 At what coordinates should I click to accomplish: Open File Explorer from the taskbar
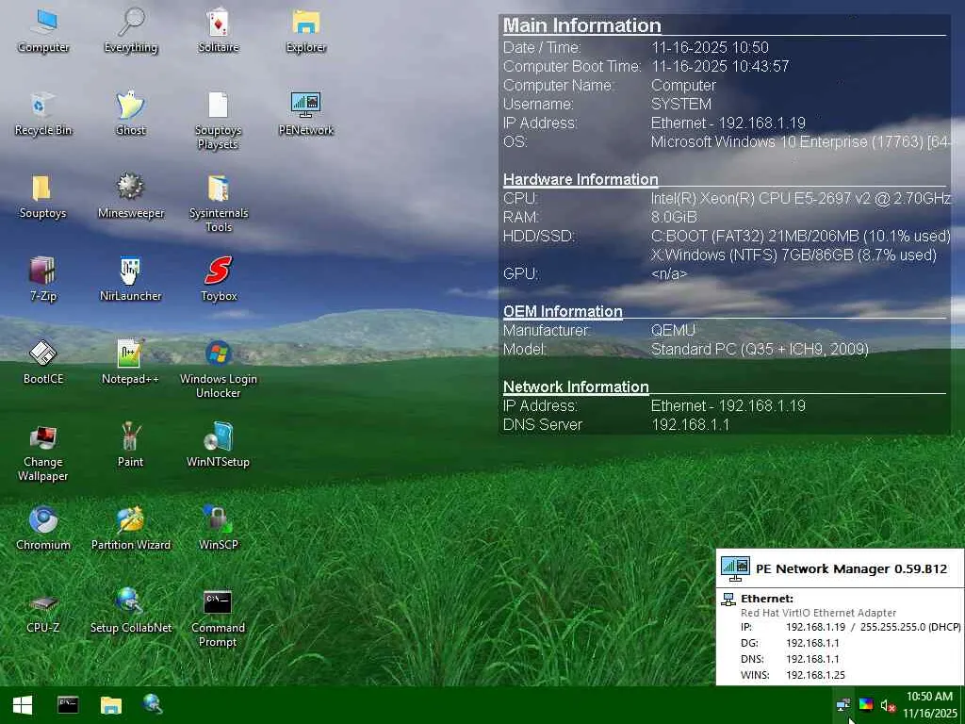pos(111,705)
